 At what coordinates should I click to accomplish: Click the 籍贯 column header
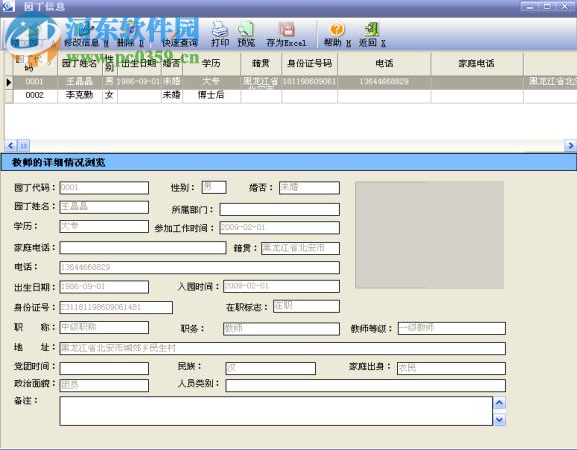[x=261, y=63]
